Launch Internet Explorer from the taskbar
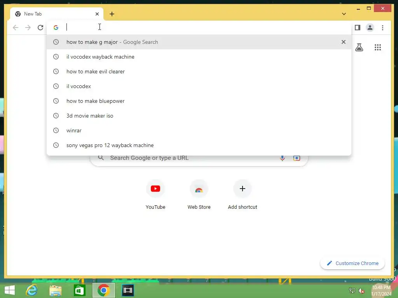The width and height of the screenshot is (398, 298). point(31,290)
